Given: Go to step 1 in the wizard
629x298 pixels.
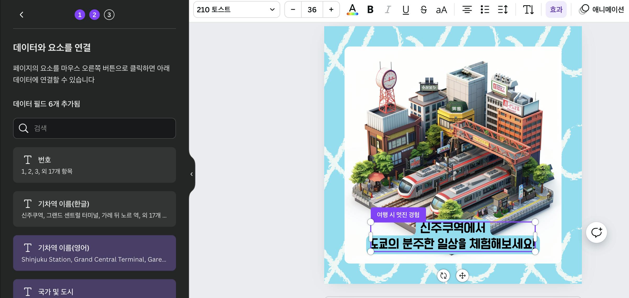Looking at the screenshot, I should [80, 15].
